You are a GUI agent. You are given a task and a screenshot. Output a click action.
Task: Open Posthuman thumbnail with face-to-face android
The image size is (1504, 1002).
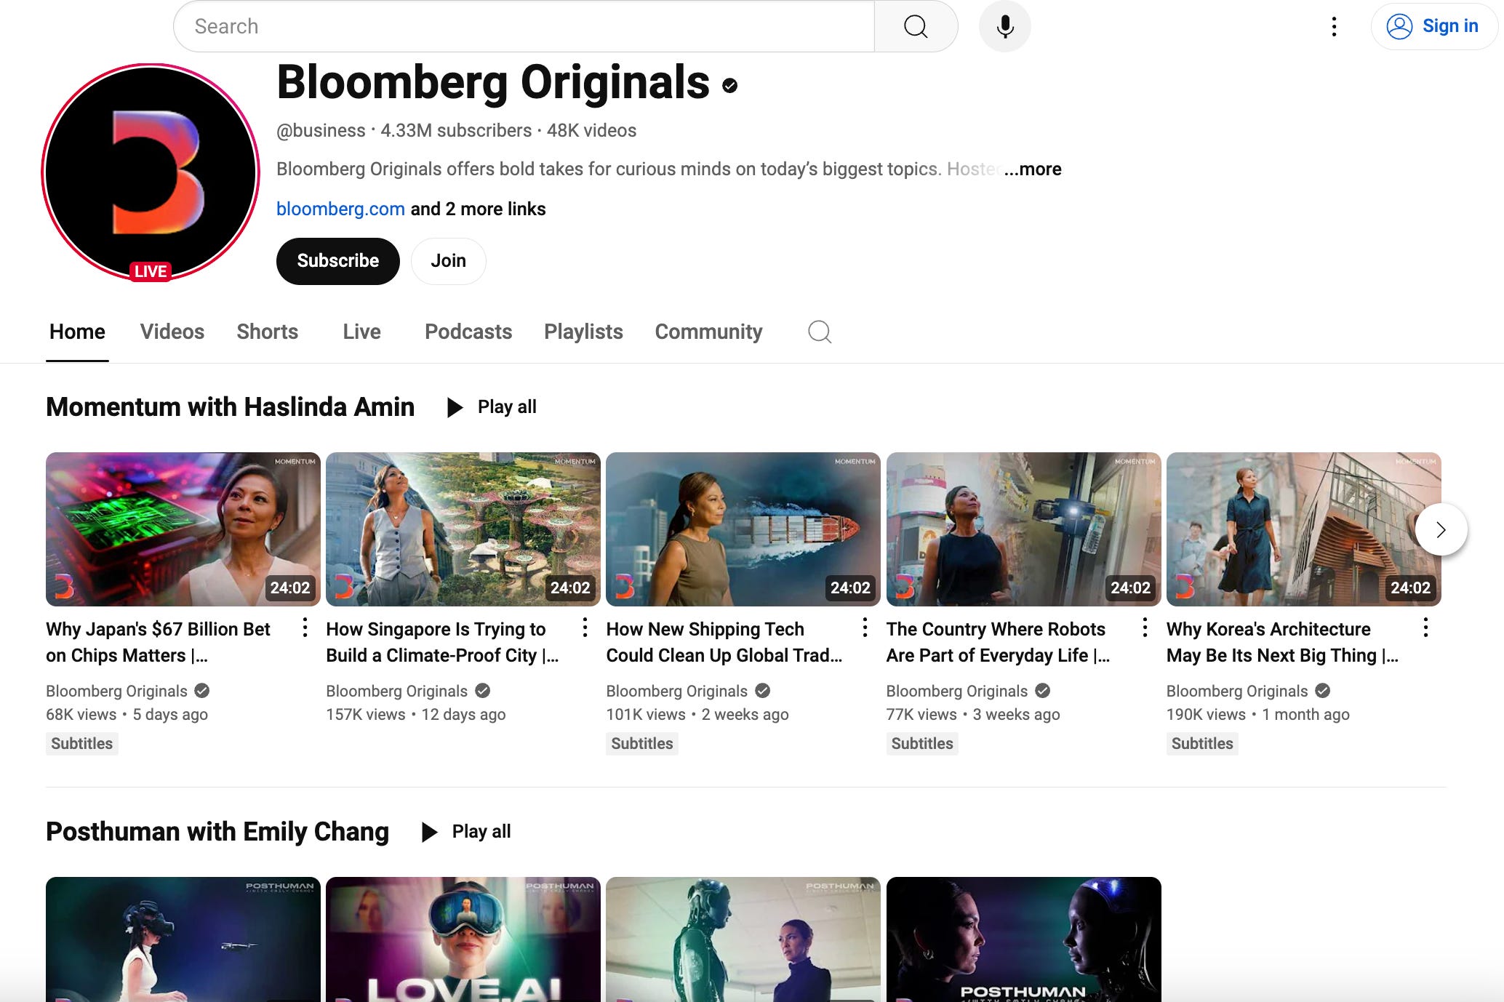coord(1023,939)
